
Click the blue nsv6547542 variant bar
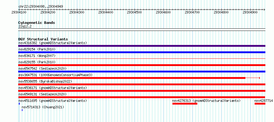point(142,72)
